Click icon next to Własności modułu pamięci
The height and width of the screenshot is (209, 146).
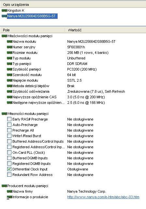4,114
